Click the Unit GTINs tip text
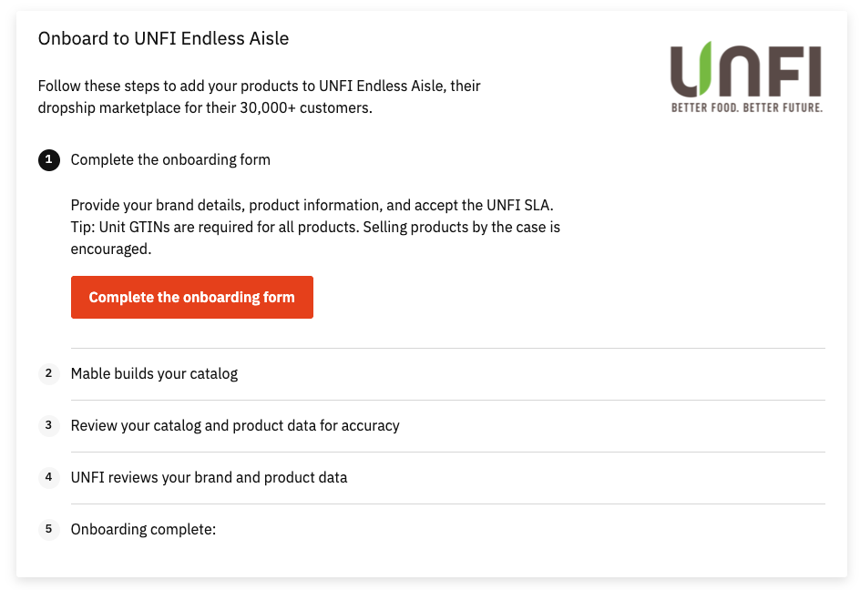This screenshot has height=590, width=860. (x=315, y=238)
